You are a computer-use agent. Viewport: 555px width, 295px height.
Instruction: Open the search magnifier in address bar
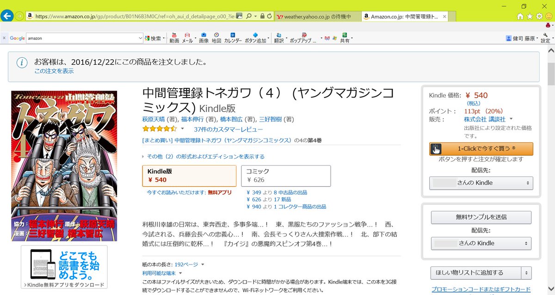click(249, 16)
